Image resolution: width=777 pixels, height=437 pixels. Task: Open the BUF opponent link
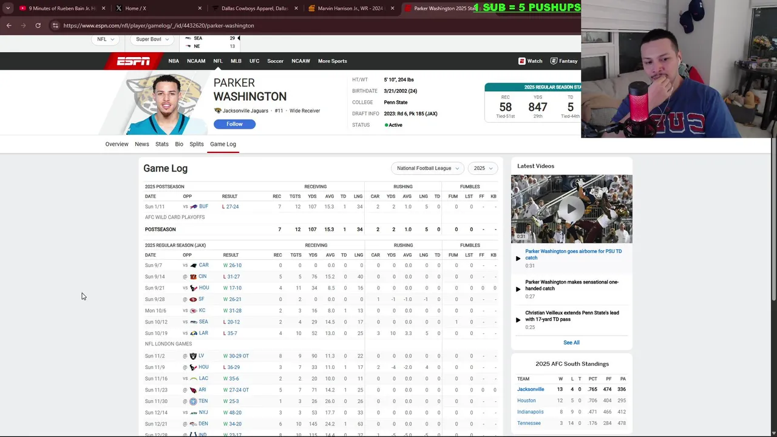click(203, 207)
